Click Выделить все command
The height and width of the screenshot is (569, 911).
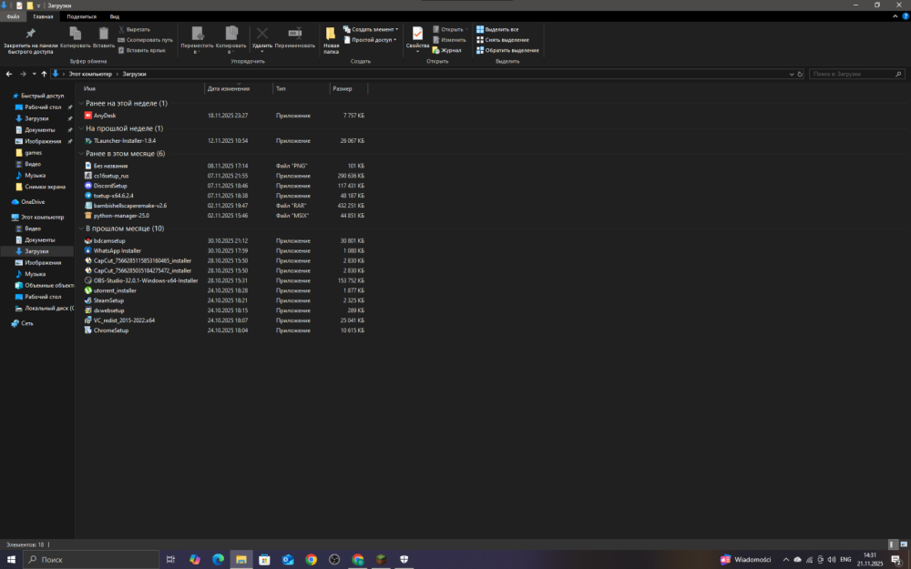click(497, 29)
